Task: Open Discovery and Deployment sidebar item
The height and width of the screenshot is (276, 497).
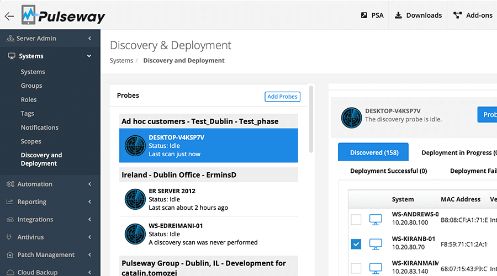Action: tap(41, 159)
